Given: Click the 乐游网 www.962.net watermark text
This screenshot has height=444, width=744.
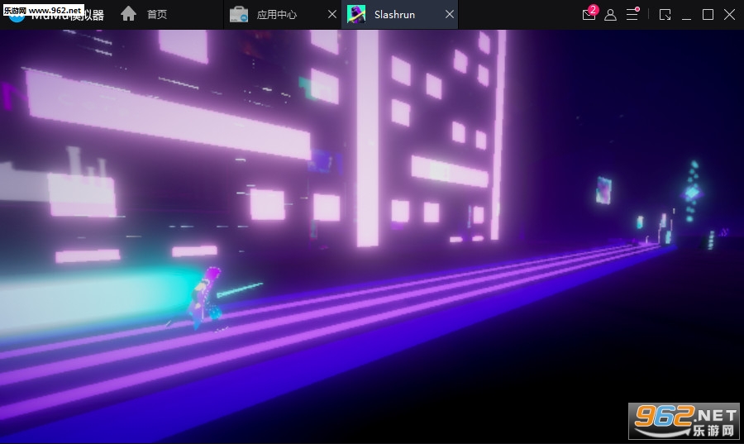Looking at the screenshot, I should point(42,8).
